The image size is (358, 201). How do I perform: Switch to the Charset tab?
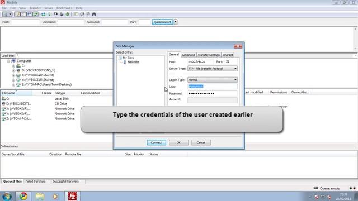pos(228,55)
